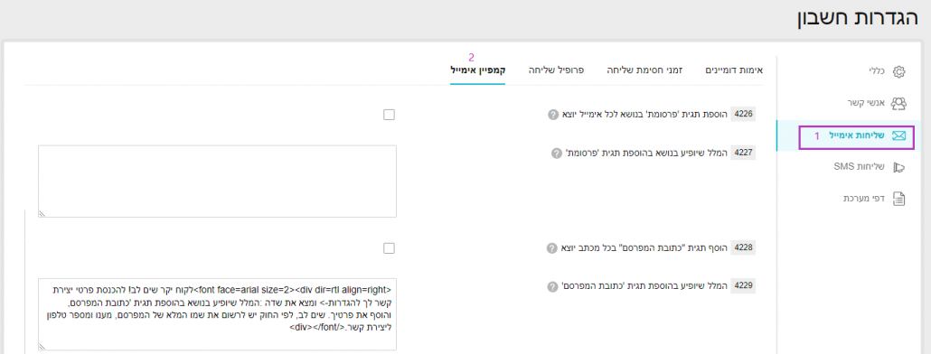Click the gear icon next to כללי
931x354 pixels.
[899, 71]
